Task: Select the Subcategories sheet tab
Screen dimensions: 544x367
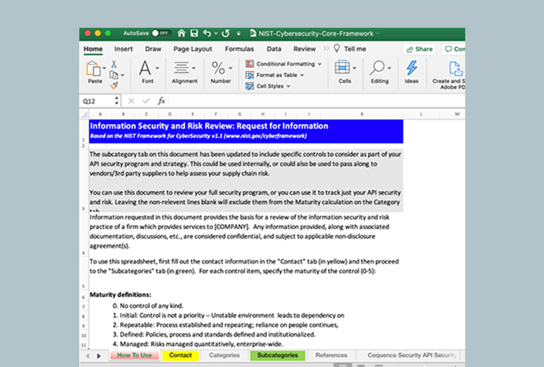Action: point(277,355)
